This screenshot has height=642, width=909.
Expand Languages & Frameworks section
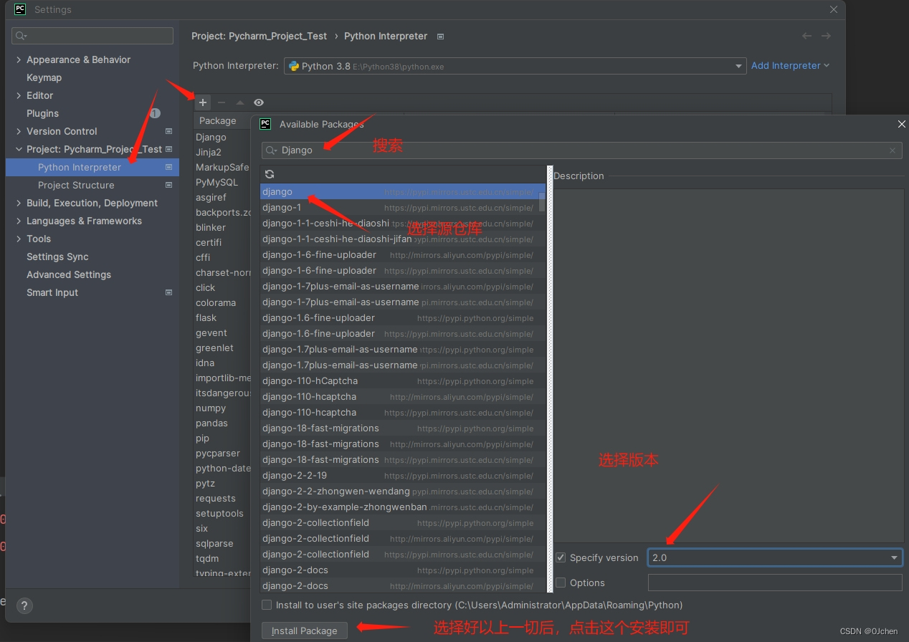coord(19,221)
